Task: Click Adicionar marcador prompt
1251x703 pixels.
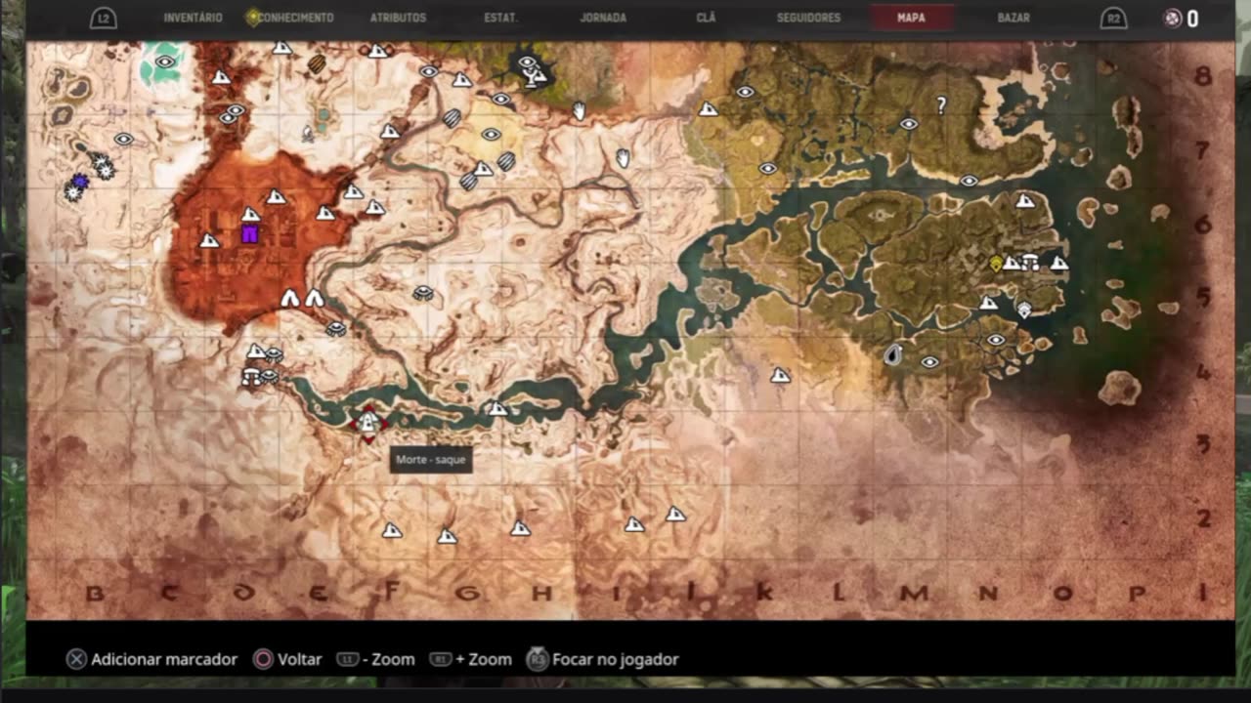Action: [151, 659]
